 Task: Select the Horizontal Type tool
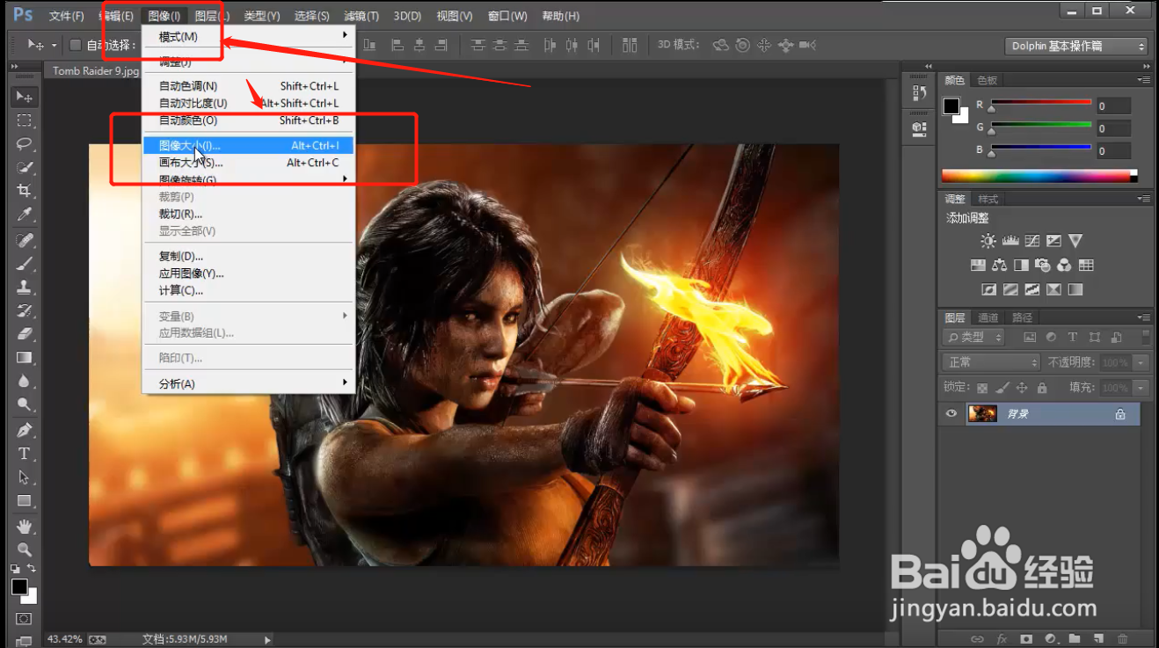pos(25,454)
